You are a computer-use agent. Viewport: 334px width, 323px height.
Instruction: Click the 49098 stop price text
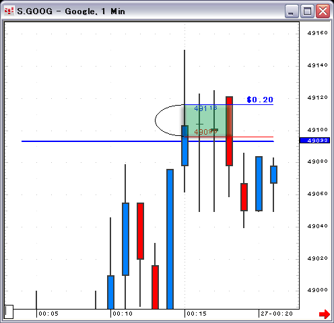[205, 132]
